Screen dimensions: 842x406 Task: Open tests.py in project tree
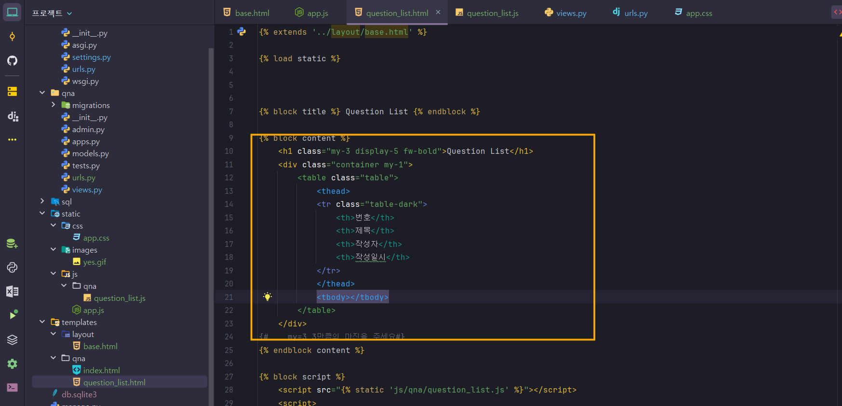tap(86, 165)
